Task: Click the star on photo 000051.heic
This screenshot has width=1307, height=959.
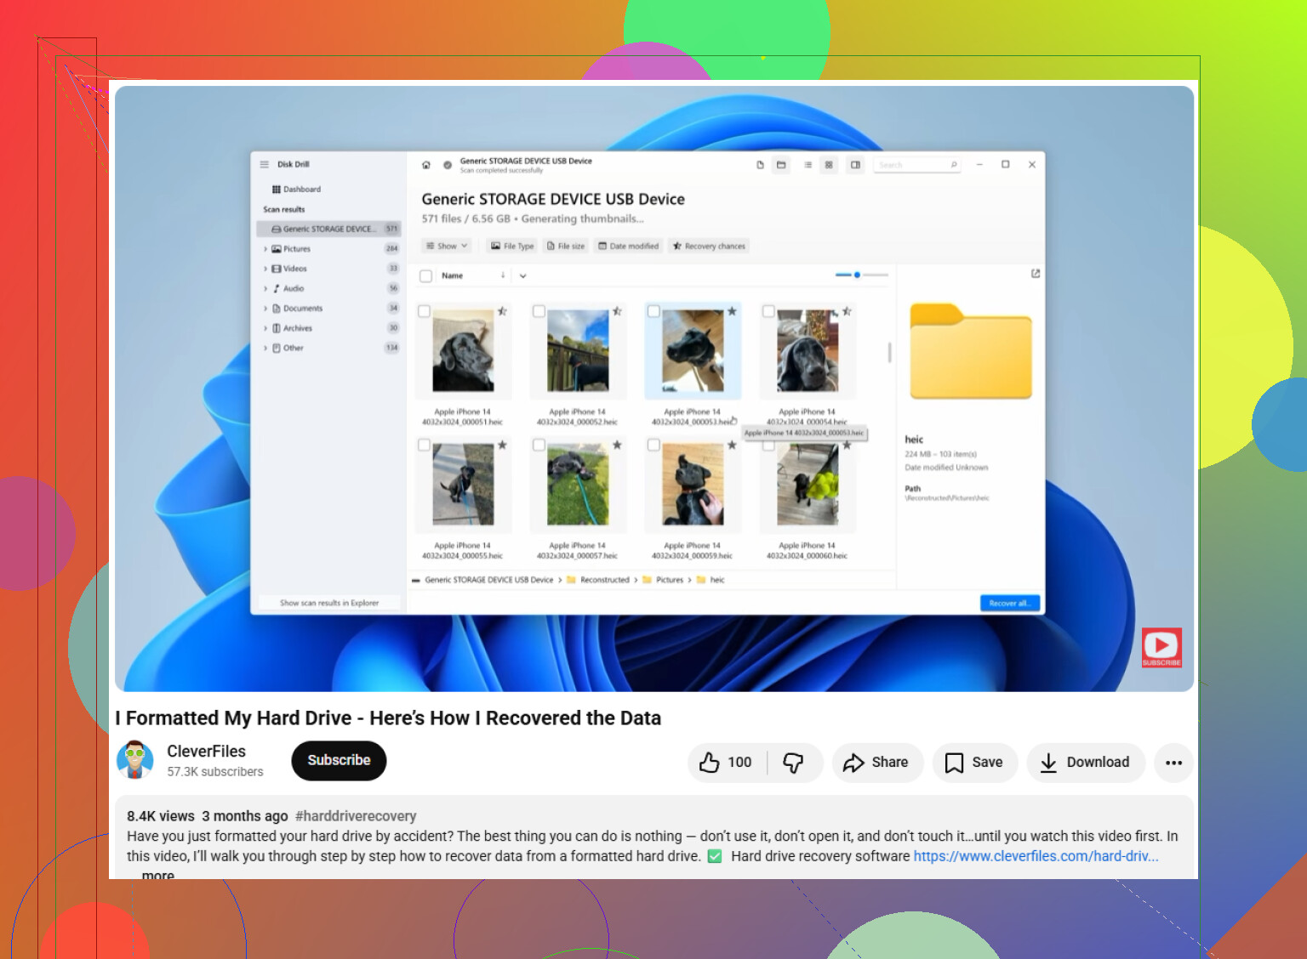Action: click(503, 311)
